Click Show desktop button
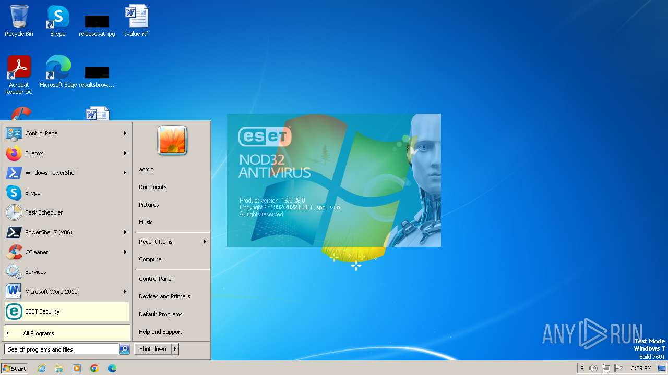Image resolution: width=668 pixels, height=375 pixels. (662, 368)
